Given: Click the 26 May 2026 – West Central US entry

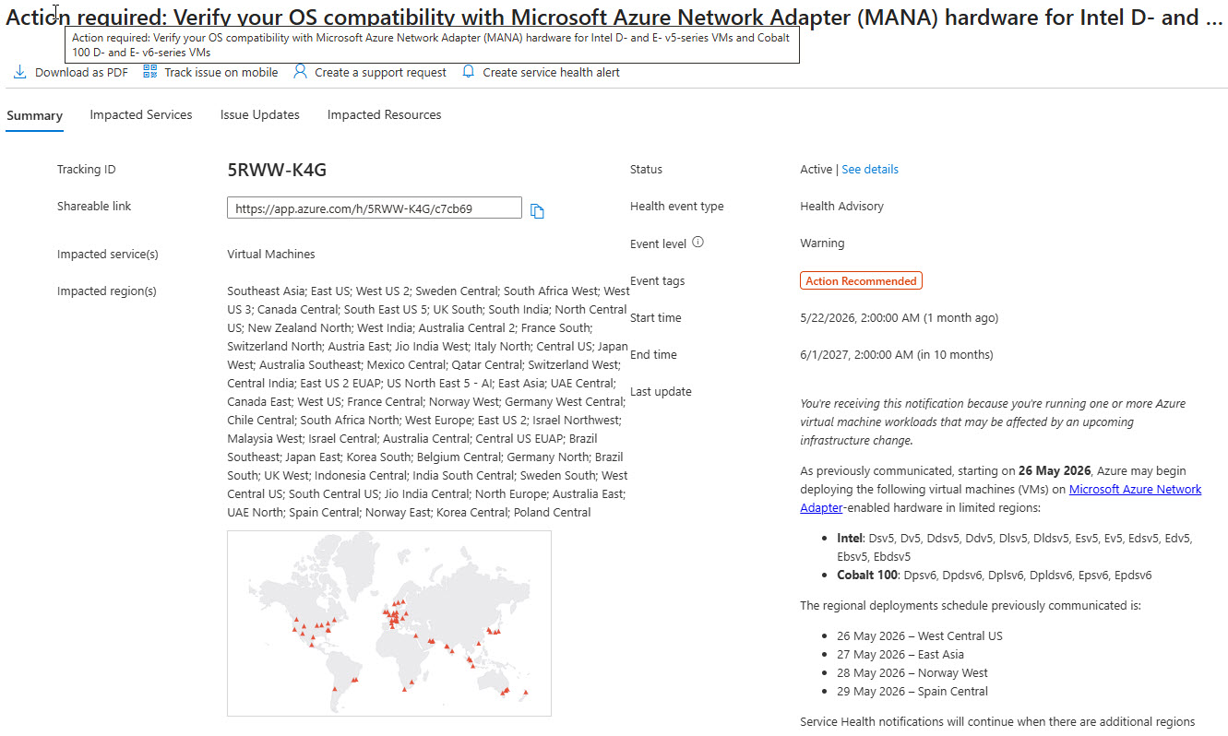Looking at the screenshot, I should 920,636.
